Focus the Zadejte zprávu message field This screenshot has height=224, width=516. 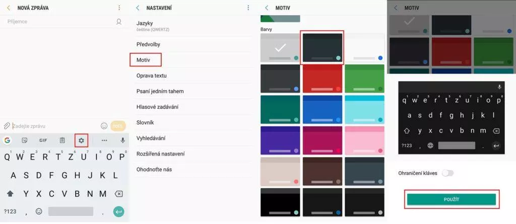[x=54, y=126]
